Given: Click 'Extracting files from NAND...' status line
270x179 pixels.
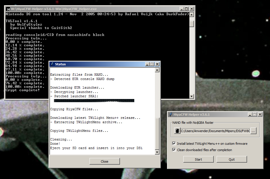Looking at the screenshot, I should [79, 75].
